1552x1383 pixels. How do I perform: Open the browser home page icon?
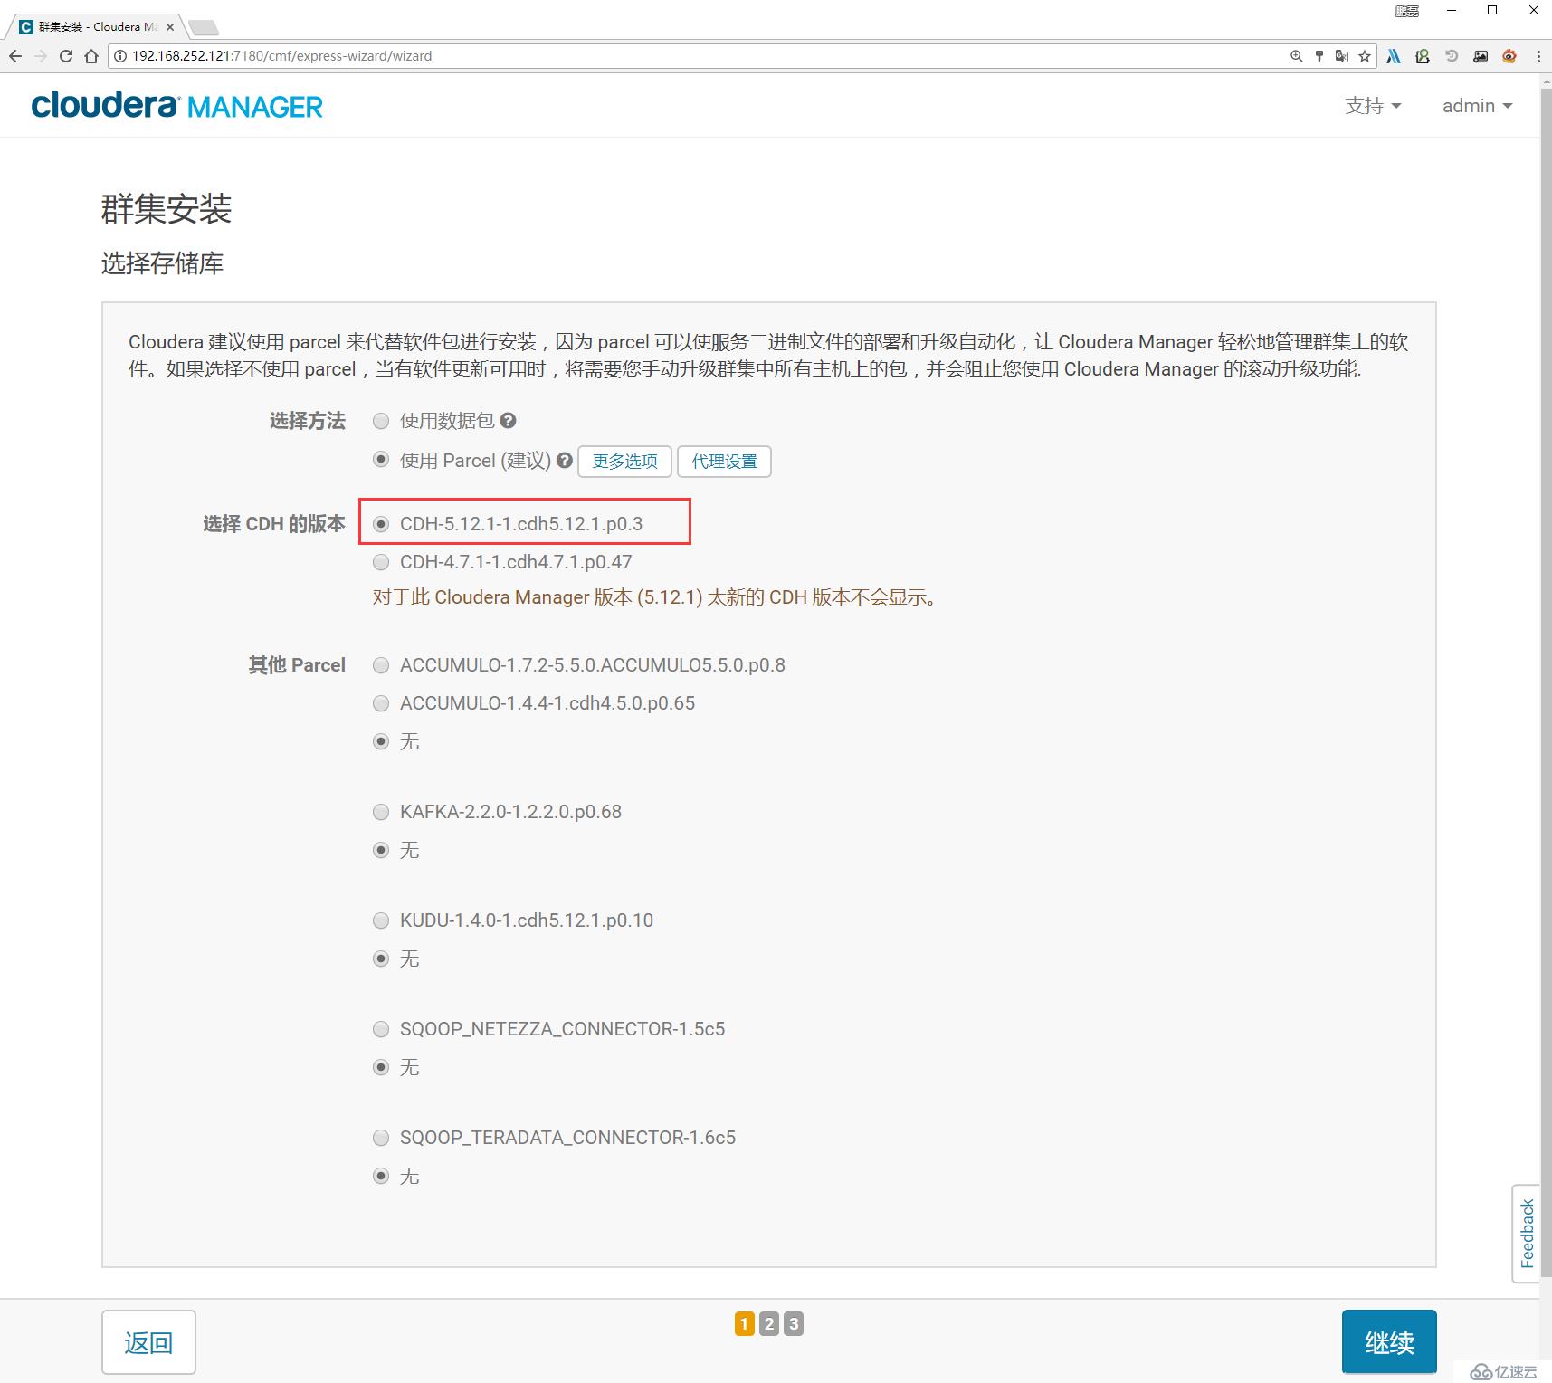click(91, 56)
